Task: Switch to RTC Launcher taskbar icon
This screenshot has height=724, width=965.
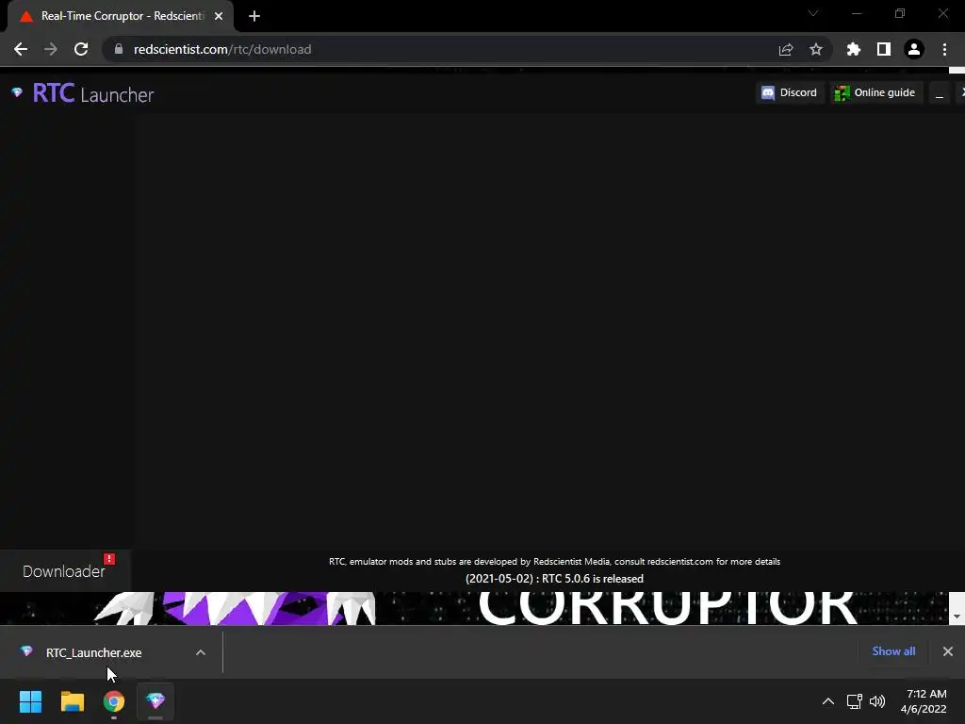Action: 155,701
